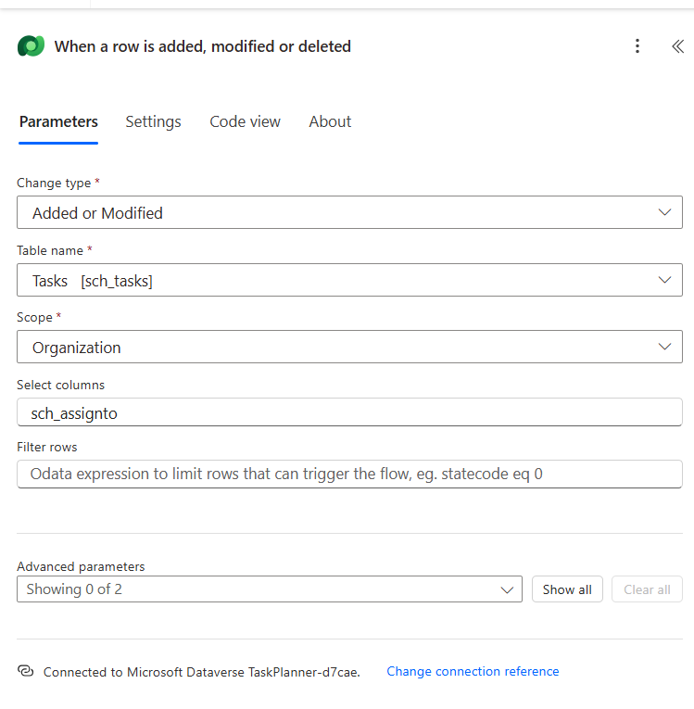
Task: Open the Change type dropdown
Action: click(x=349, y=212)
